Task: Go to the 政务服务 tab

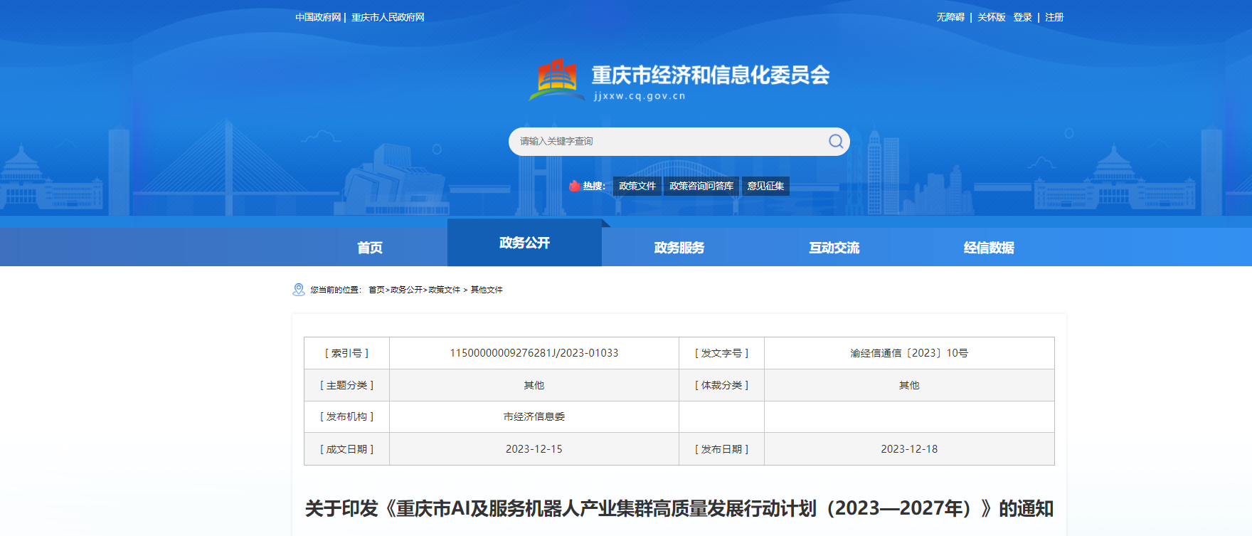Action: pos(679,248)
